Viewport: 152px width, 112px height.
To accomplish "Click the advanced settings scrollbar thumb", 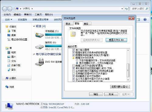I will (128, 70).
